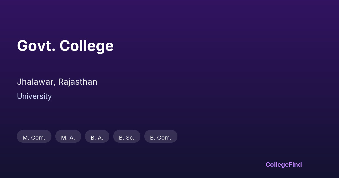
Task: Select the Jhalawar, Rajasthan location text
Action: [x=57, y=82]
